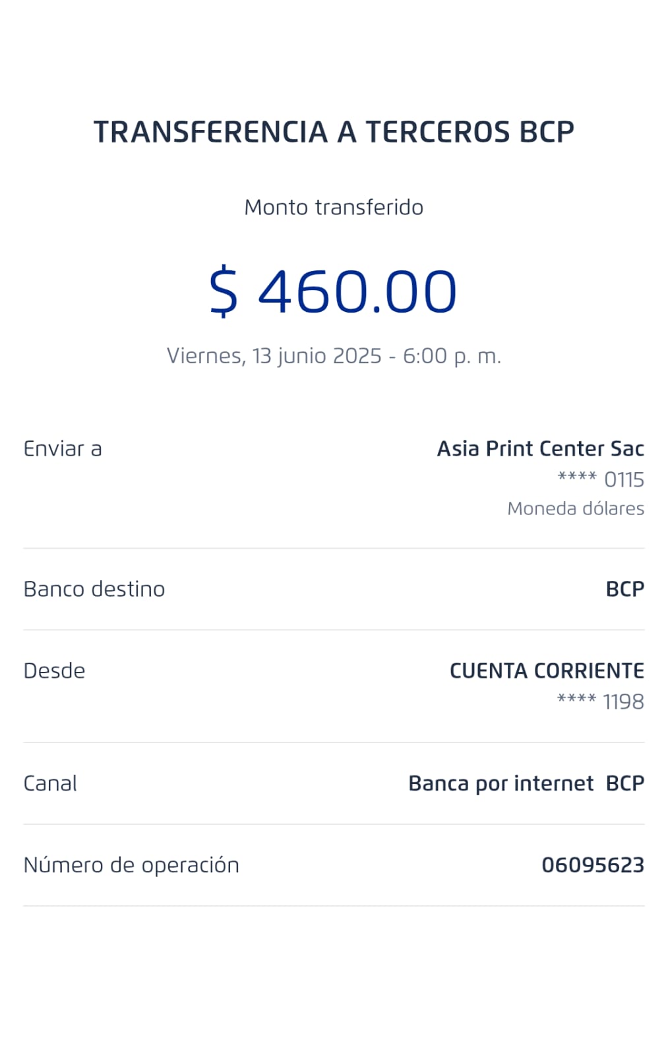Click the Banco destino label

(x=94, y=589)
